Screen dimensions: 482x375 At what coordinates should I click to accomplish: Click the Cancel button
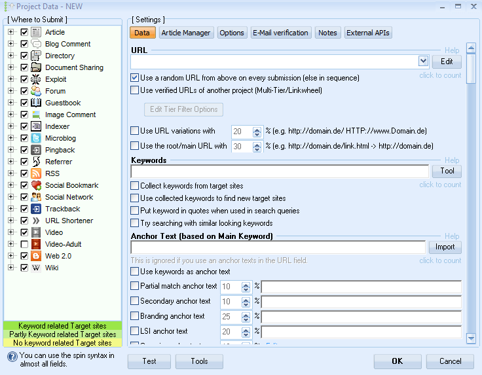point(450,361)
